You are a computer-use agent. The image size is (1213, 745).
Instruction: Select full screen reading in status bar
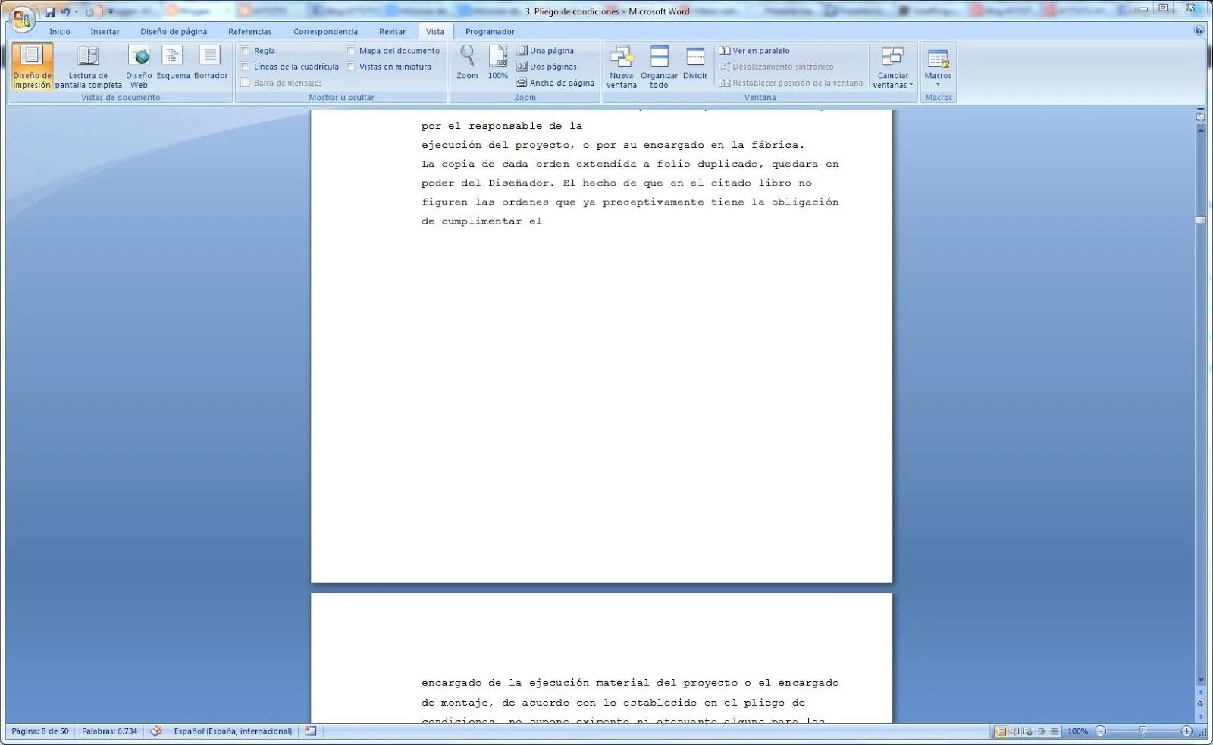click(1014, 731)
